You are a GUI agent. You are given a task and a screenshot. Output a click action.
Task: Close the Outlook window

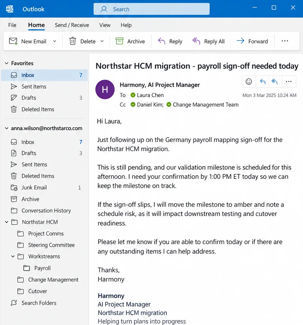[x=293, y=7]
